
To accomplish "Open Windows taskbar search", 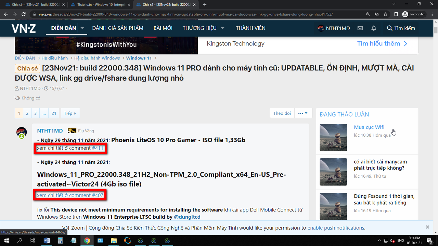I will pyautogui.click(x=20, y=241).
